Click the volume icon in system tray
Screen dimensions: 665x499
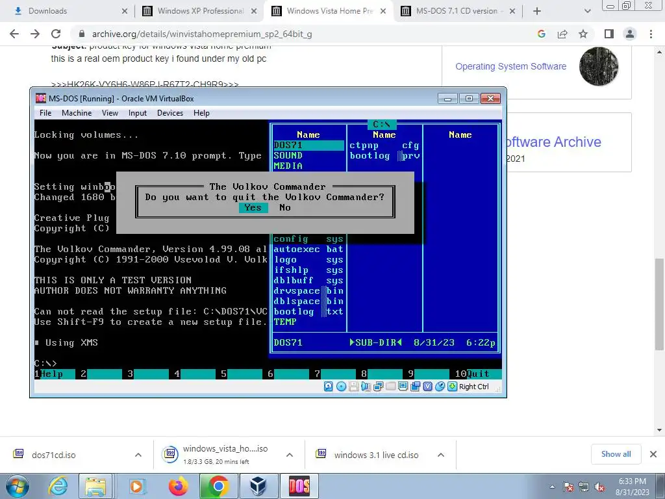tap(599, 487)
